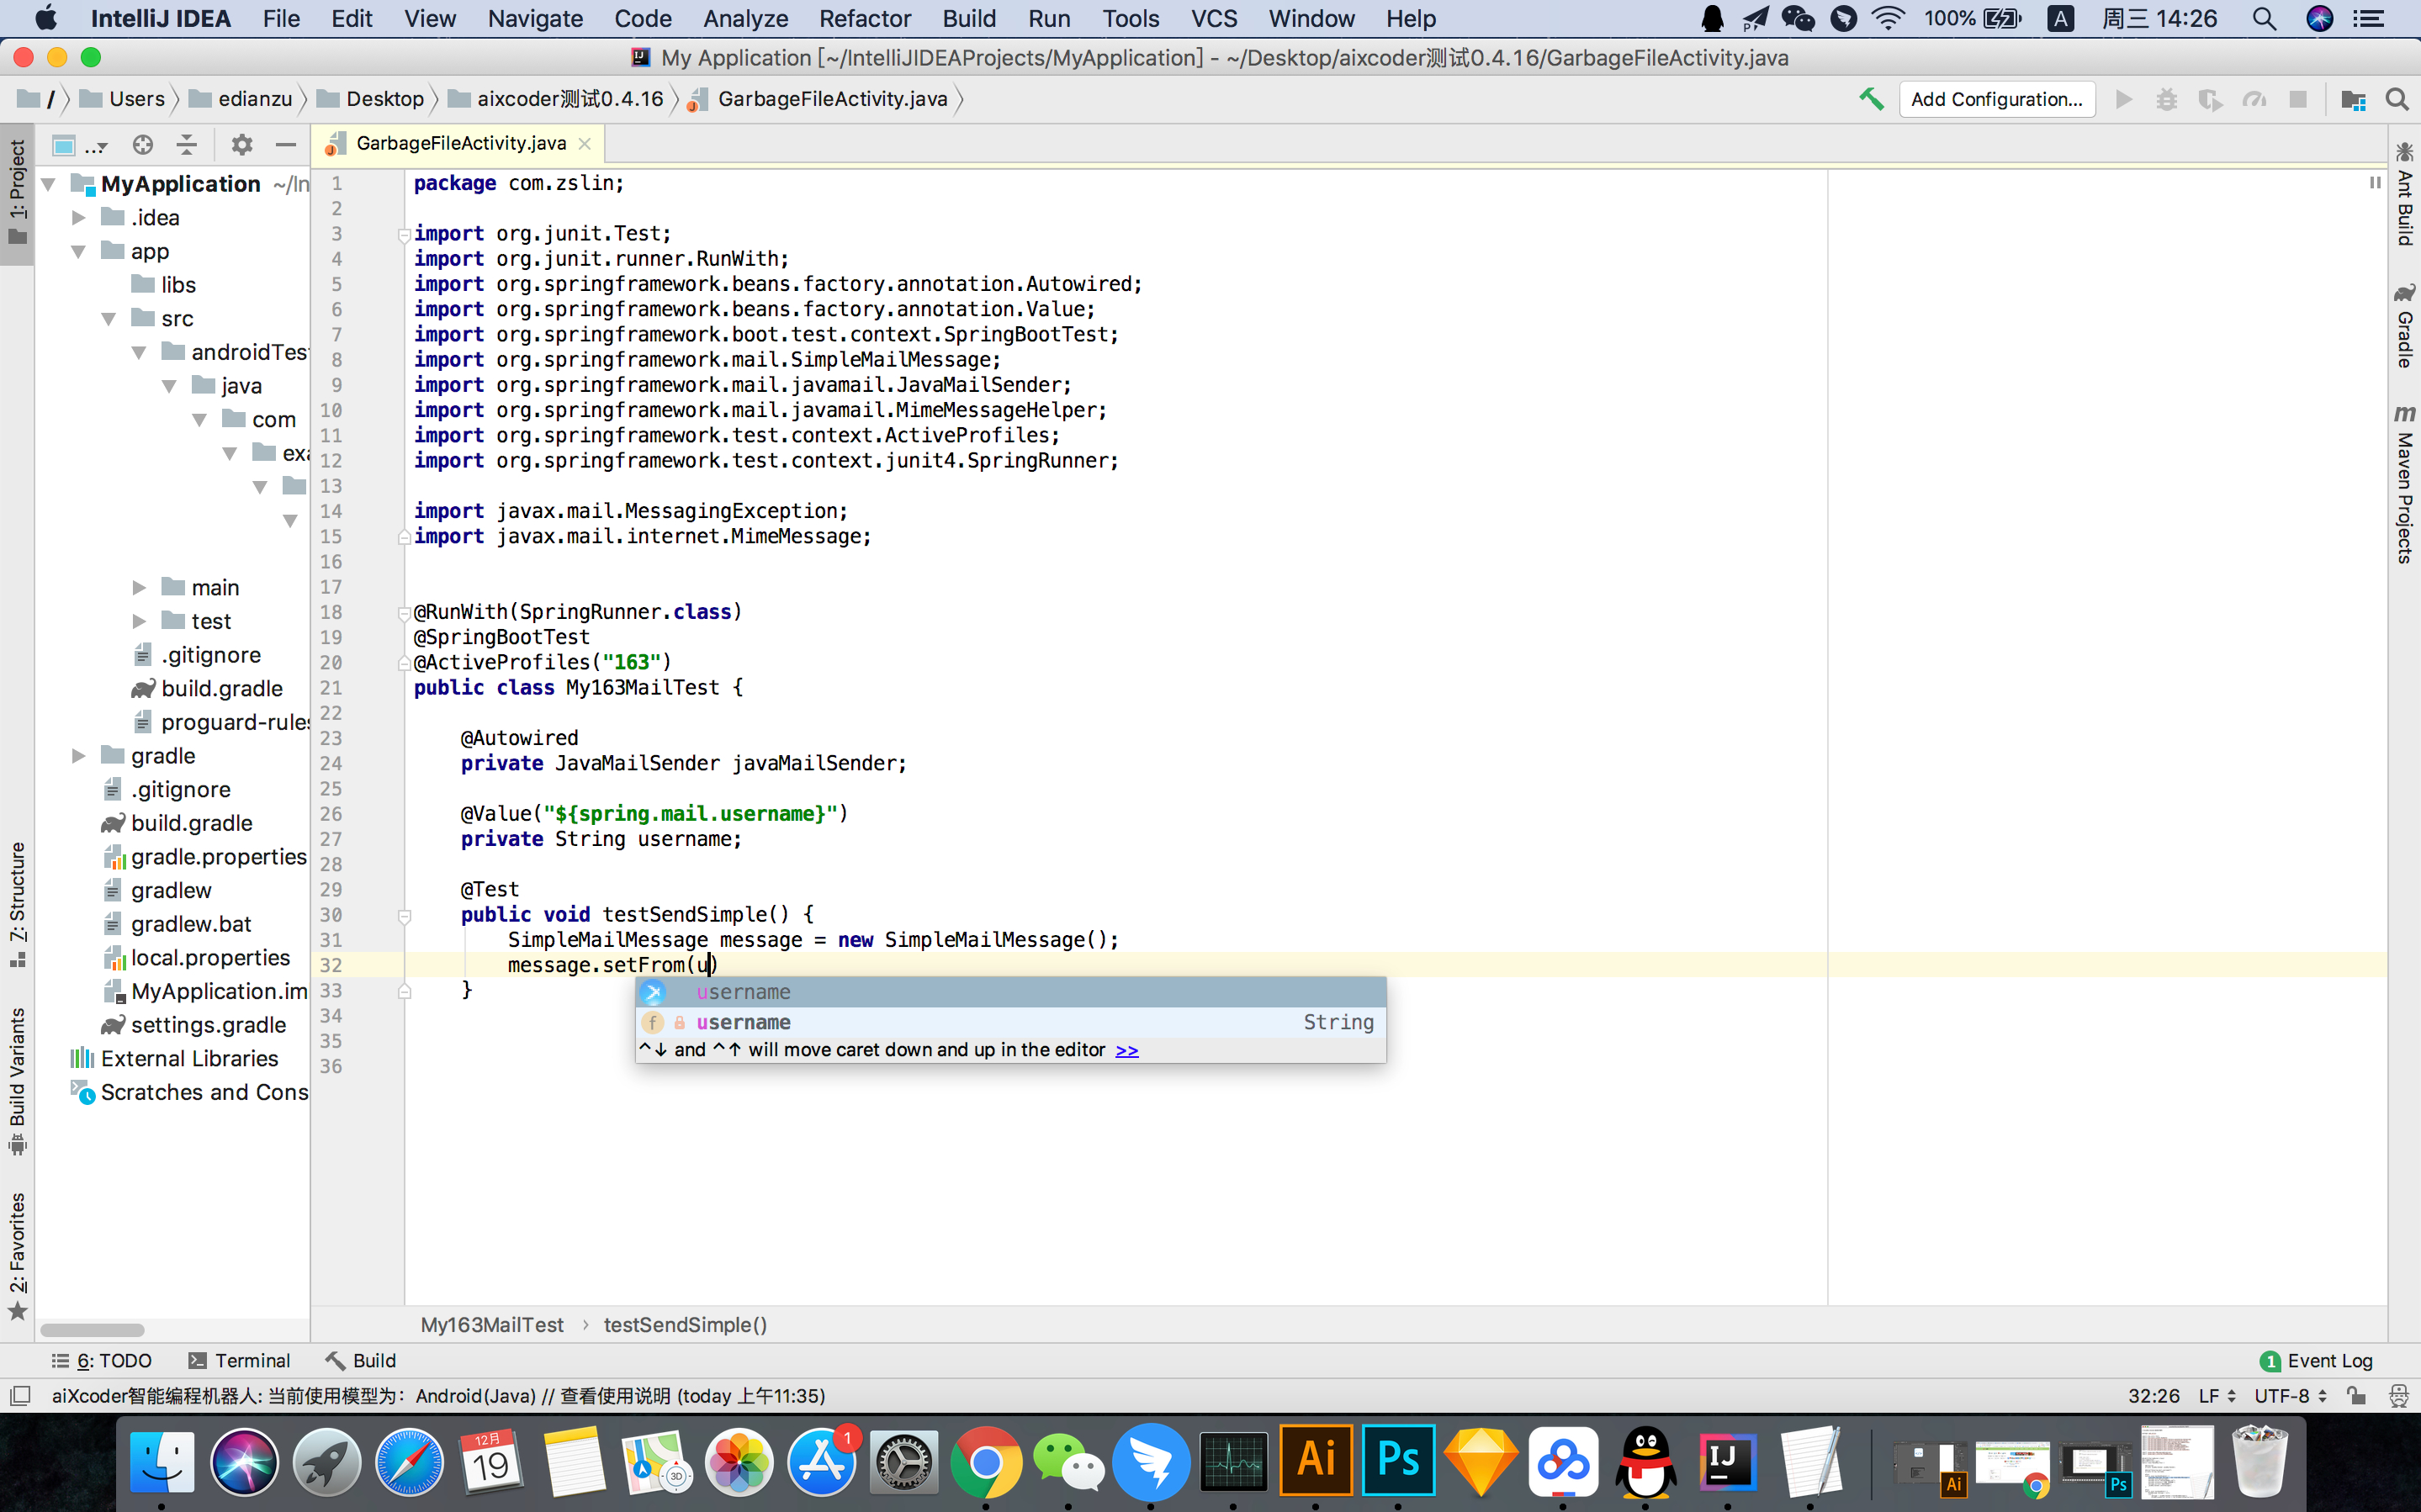Image resolution: width=2421 pixels, height=1512 pixels.
Task: Click the Project Structure toolbar icon
Action: (x=2353, y=99)
